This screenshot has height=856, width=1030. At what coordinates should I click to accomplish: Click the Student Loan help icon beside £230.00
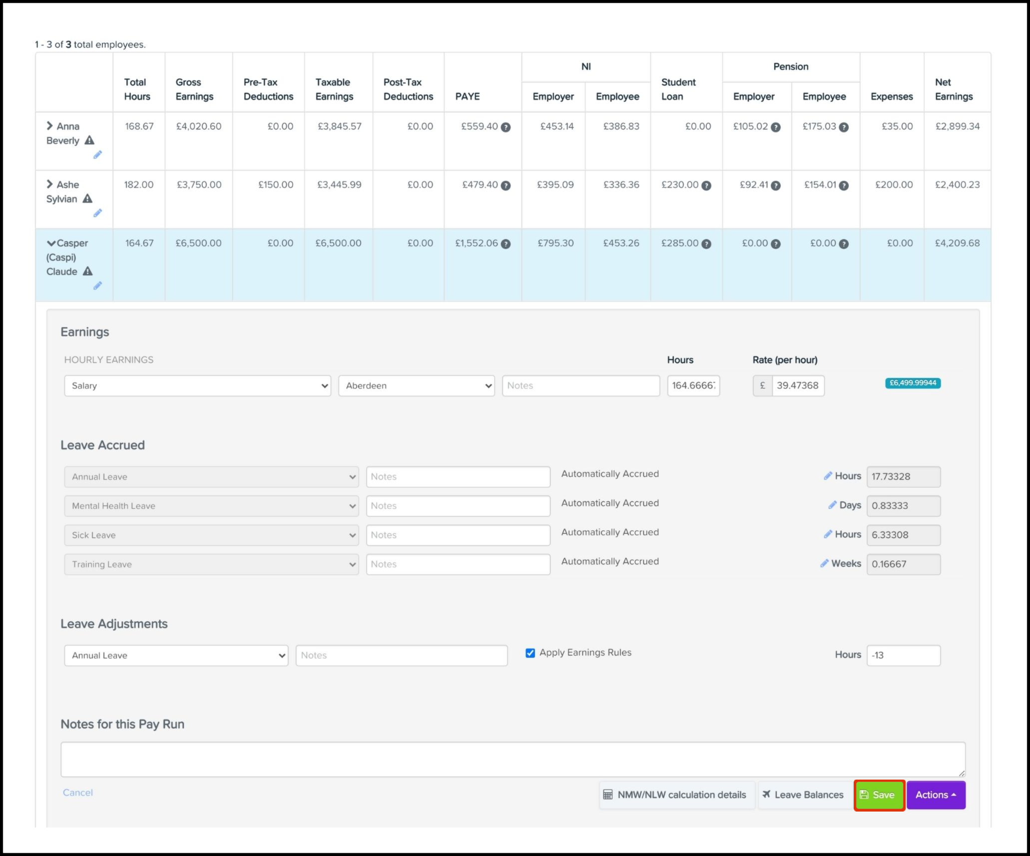pyautogui.click(x=706, y=186)
